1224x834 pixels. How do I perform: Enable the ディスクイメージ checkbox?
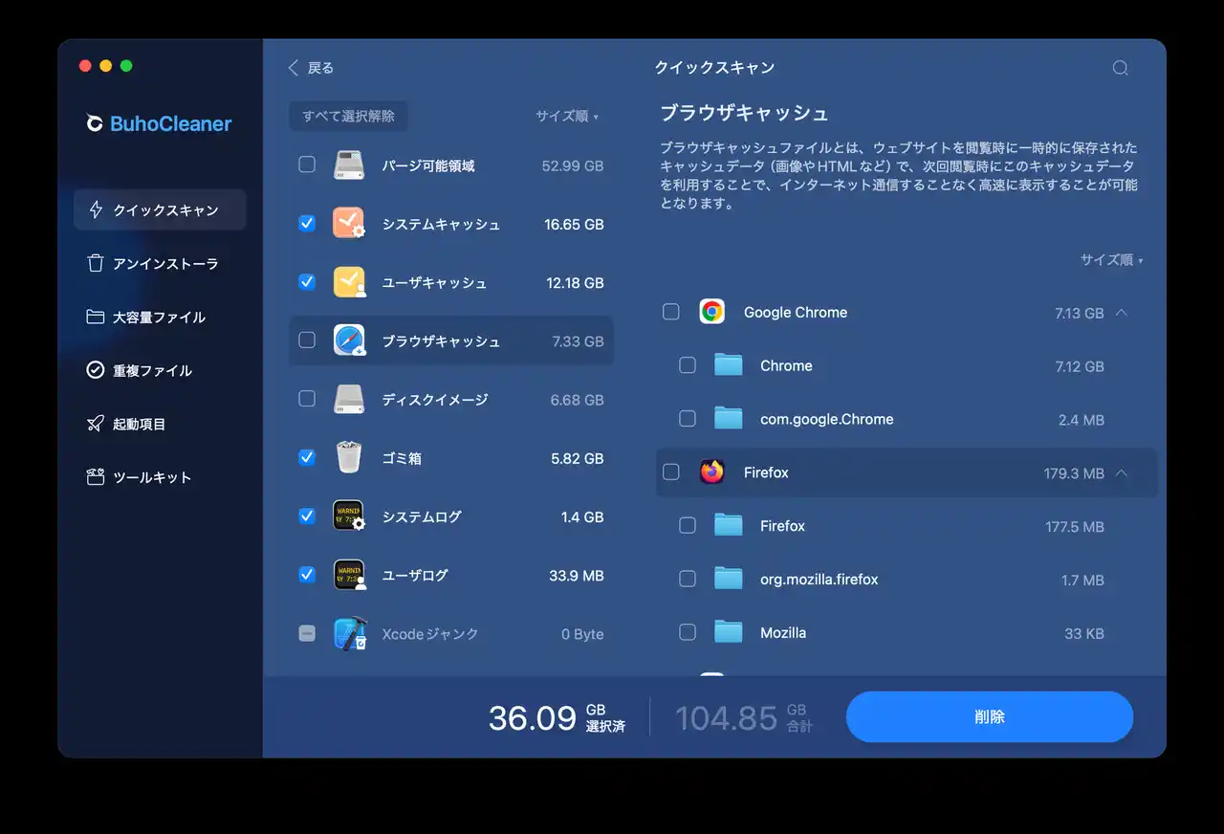[307, 399]
